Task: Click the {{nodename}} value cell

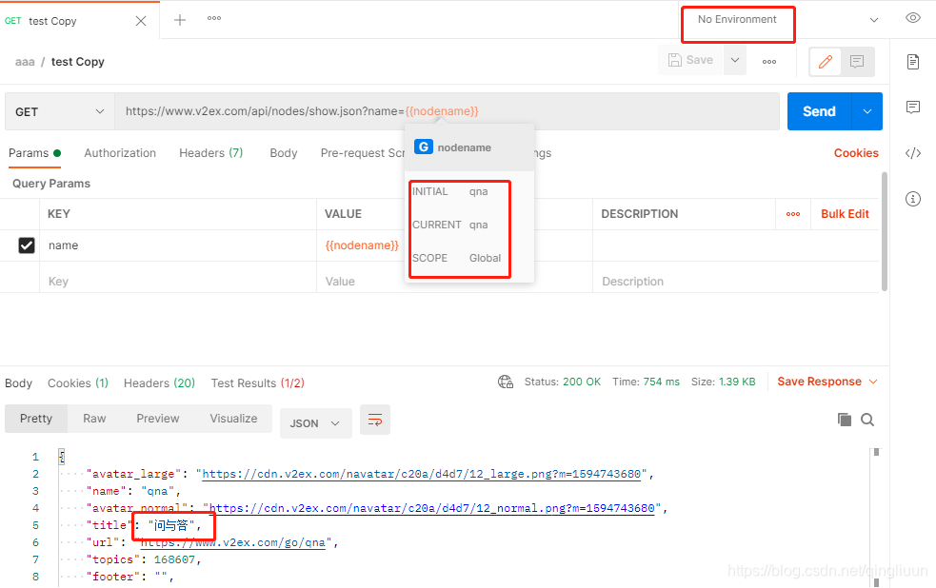Action: click(x=362, y=245)
